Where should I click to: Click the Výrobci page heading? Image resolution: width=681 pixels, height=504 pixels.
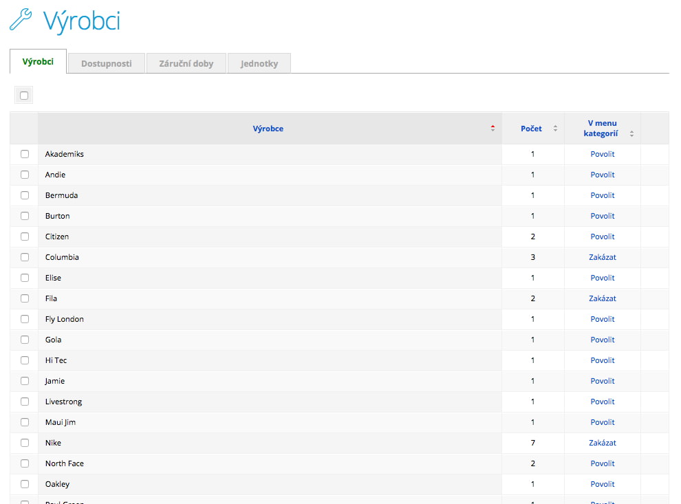pyautogui.click(x=82, y=21)
